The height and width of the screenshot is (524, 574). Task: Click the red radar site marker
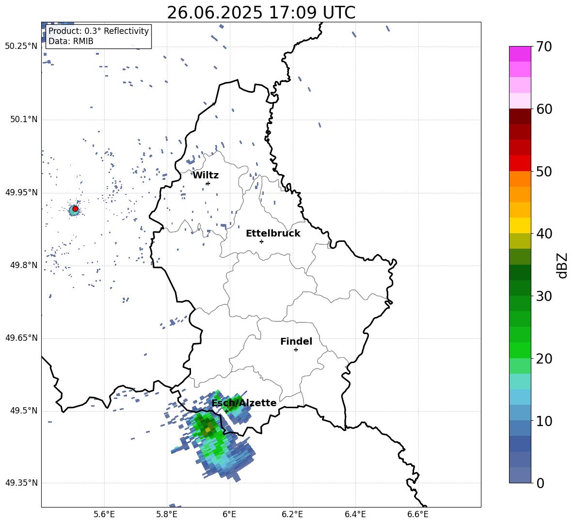(75, 209)
